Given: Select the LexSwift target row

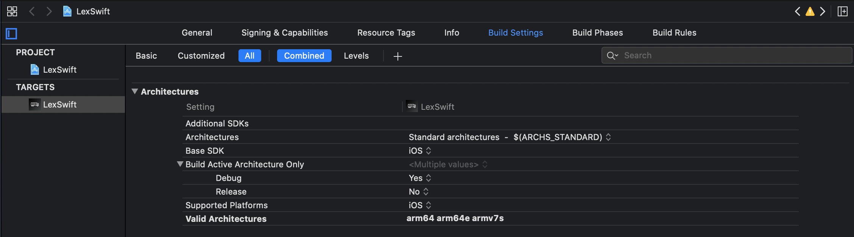Looking at the screenshot, I should 63,104.
